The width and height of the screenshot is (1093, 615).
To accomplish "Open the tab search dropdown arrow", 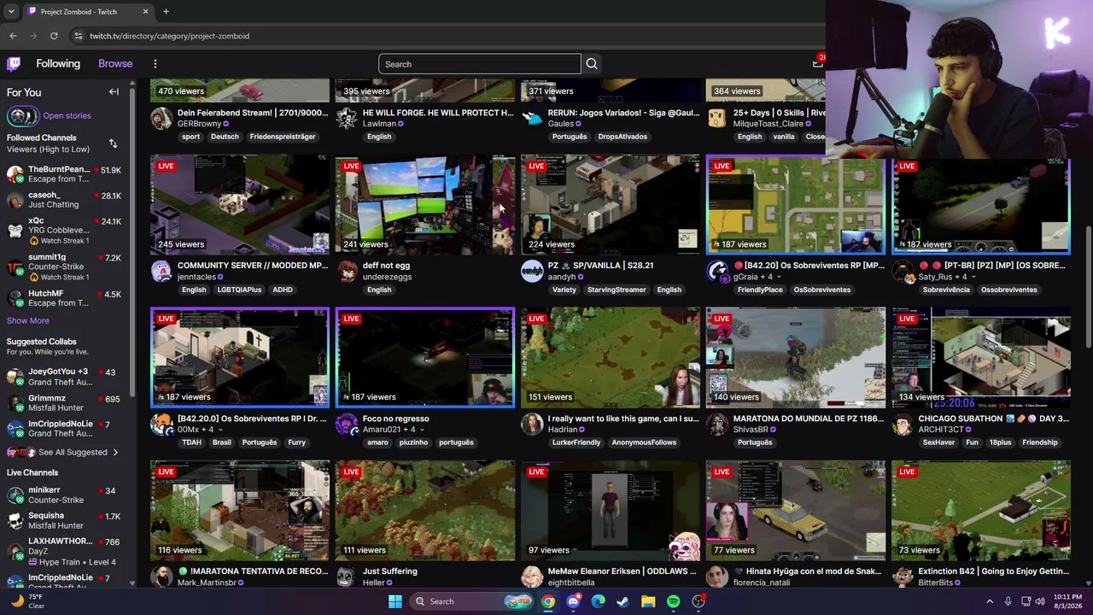I will tap(13, 12).
